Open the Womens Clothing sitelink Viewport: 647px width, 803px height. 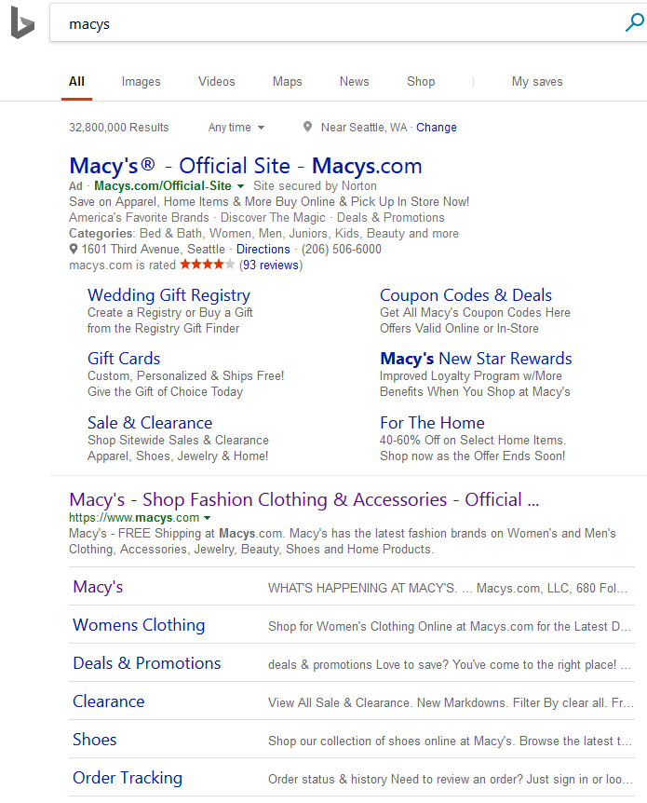[139, 625]
